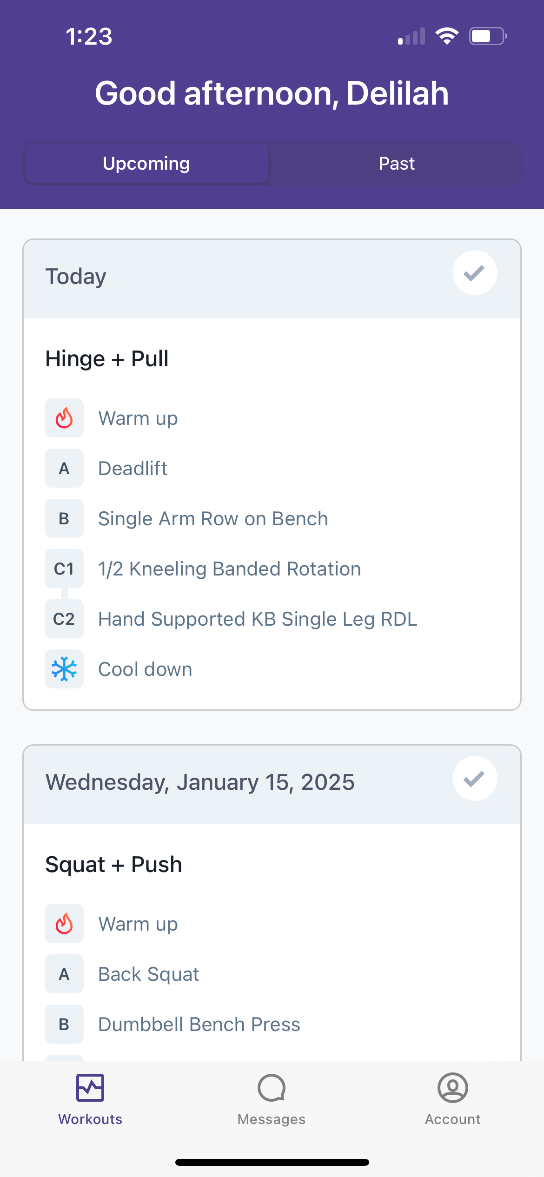The width and height of the screenshot is (544, 1177).
Task: Tap the C1 block badge
Action: [64, 569]
